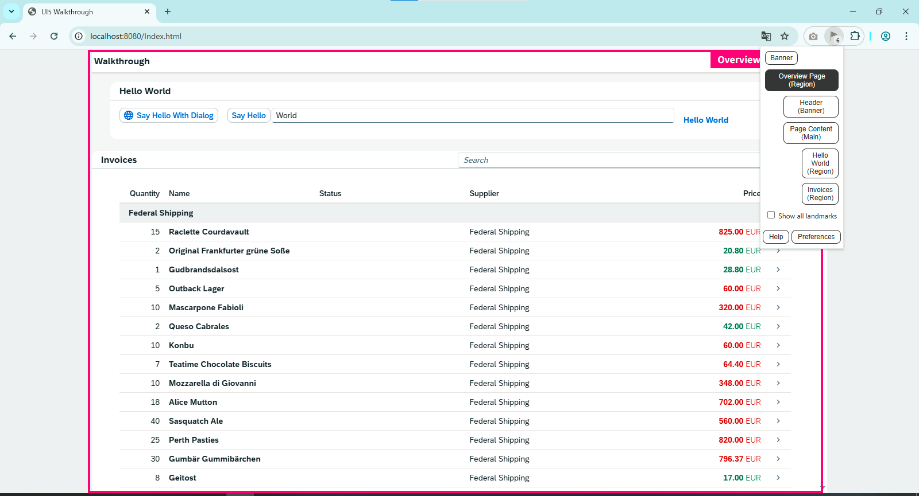
Task: Click the Invoices toolbar title
Action: point(119,160)
